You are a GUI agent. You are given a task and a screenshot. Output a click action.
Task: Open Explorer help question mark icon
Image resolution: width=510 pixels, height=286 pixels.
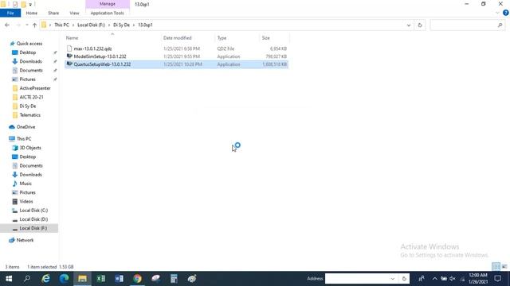pos(505,13)
